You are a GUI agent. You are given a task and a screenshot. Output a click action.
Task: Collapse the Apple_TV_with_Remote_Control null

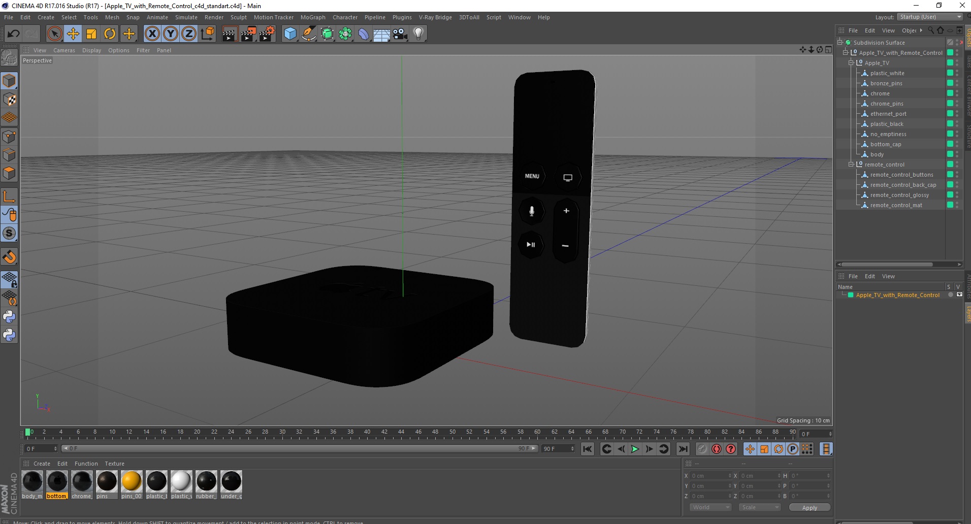(x=846, y=53)
